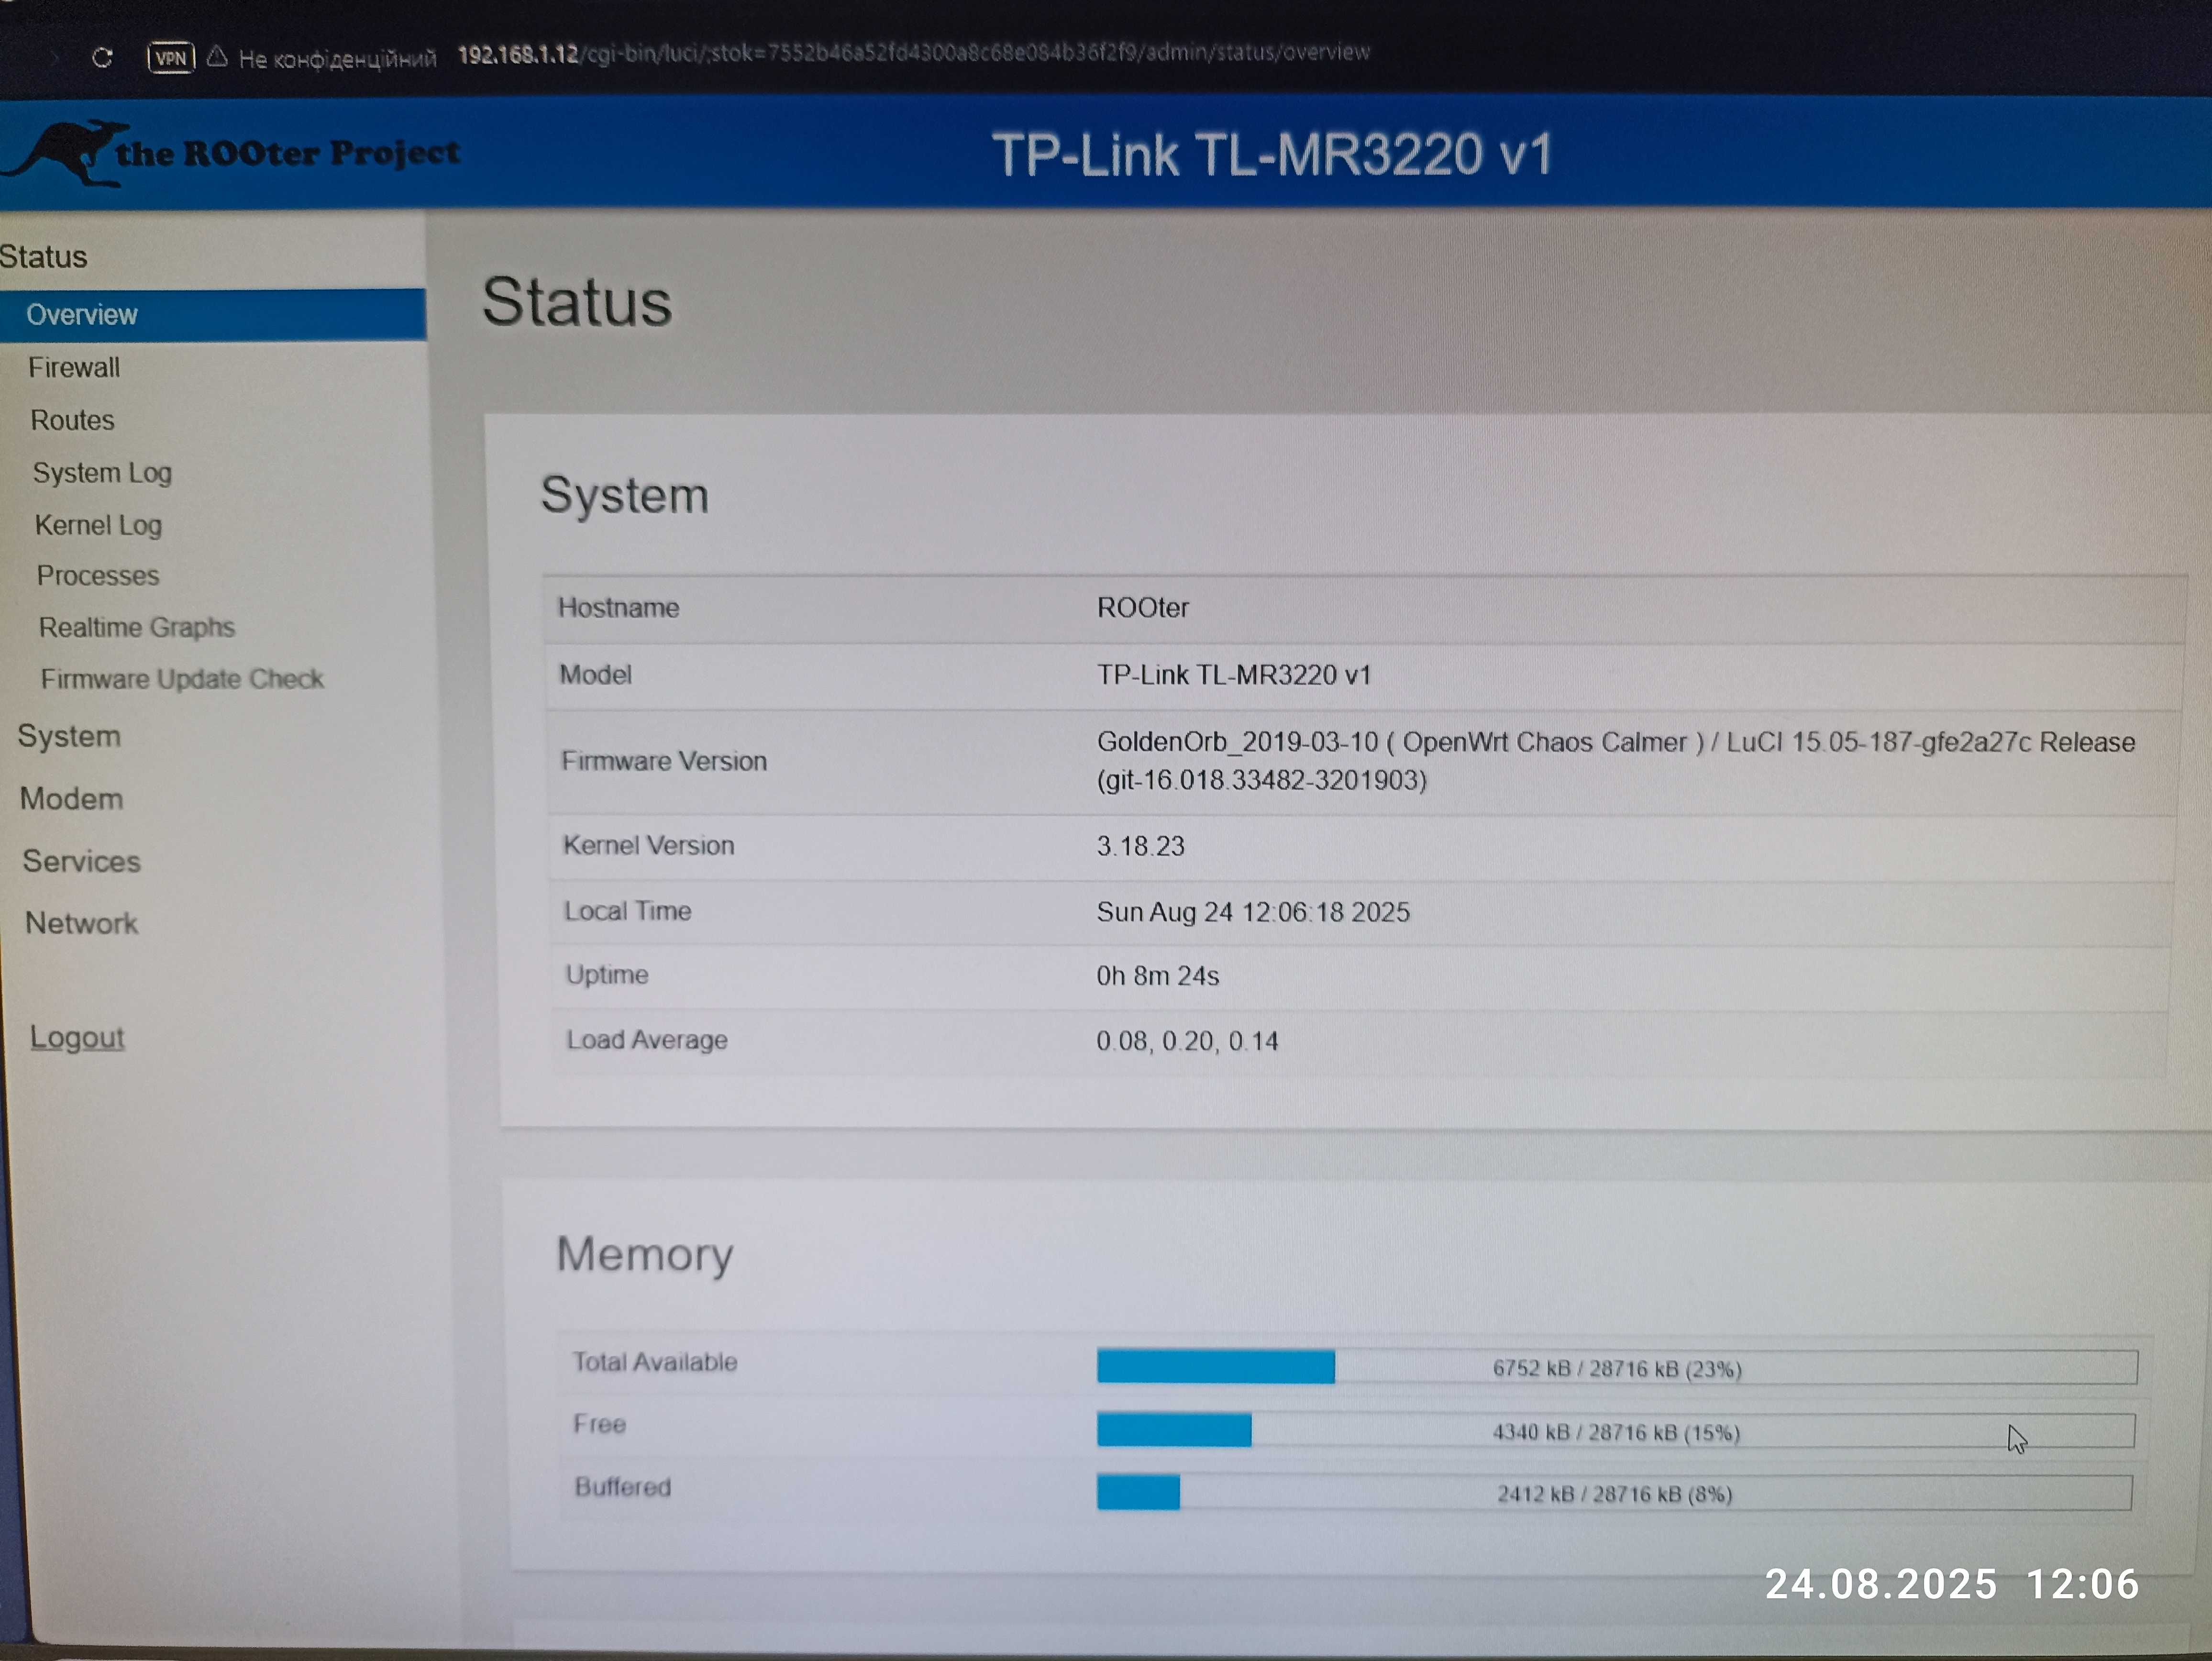
Task: Open Realtime Graphs page
Action: click(137, 627)
